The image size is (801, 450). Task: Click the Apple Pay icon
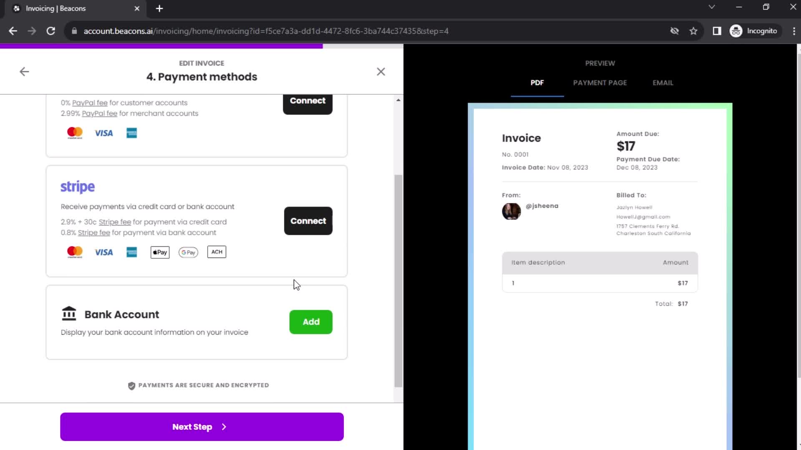point(159,252)
